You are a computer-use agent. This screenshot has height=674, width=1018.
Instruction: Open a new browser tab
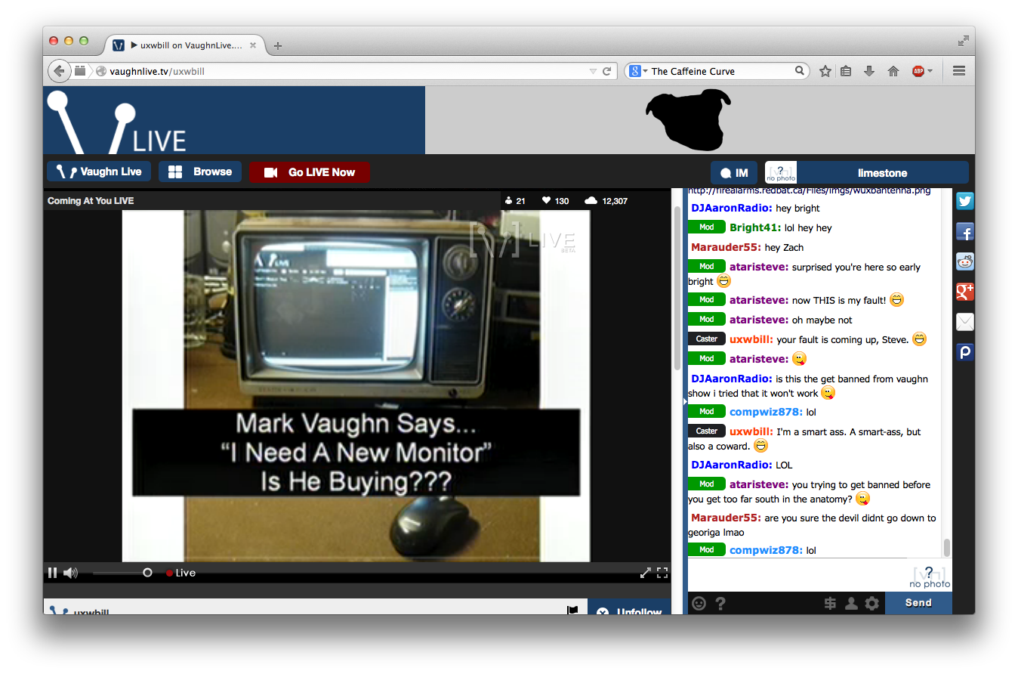pos(278,46)
